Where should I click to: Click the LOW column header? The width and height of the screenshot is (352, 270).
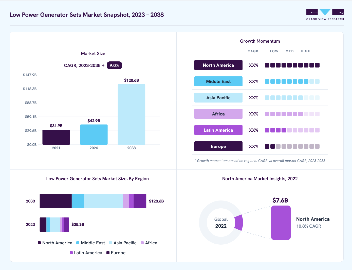(x=274, y=51)
